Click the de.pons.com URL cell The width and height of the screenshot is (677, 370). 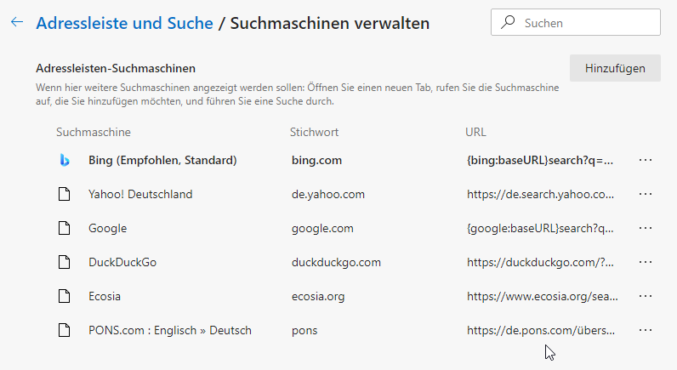(541, 330)
